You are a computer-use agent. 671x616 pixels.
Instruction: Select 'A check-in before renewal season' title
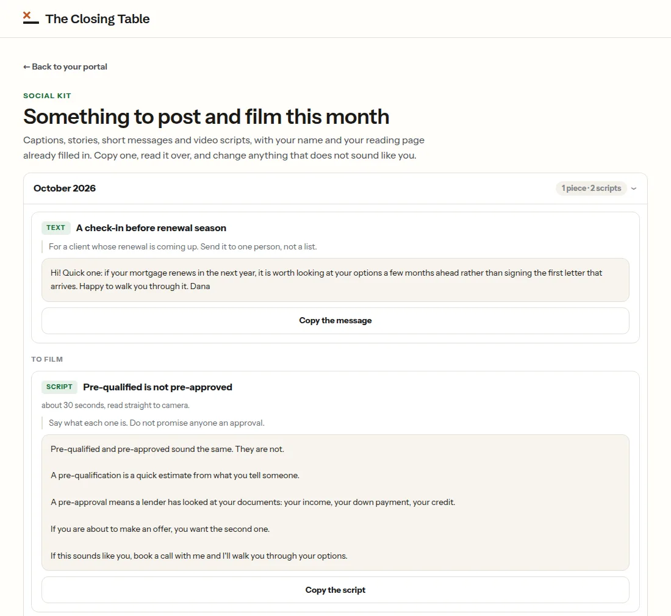coord(151,228)
